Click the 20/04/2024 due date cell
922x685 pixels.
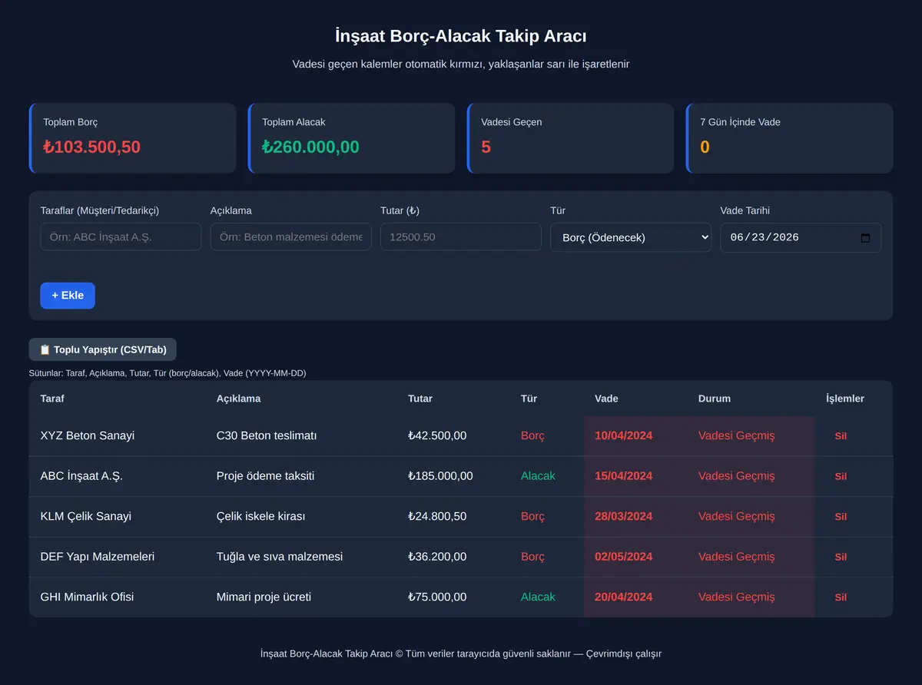[x=635, y=597]
